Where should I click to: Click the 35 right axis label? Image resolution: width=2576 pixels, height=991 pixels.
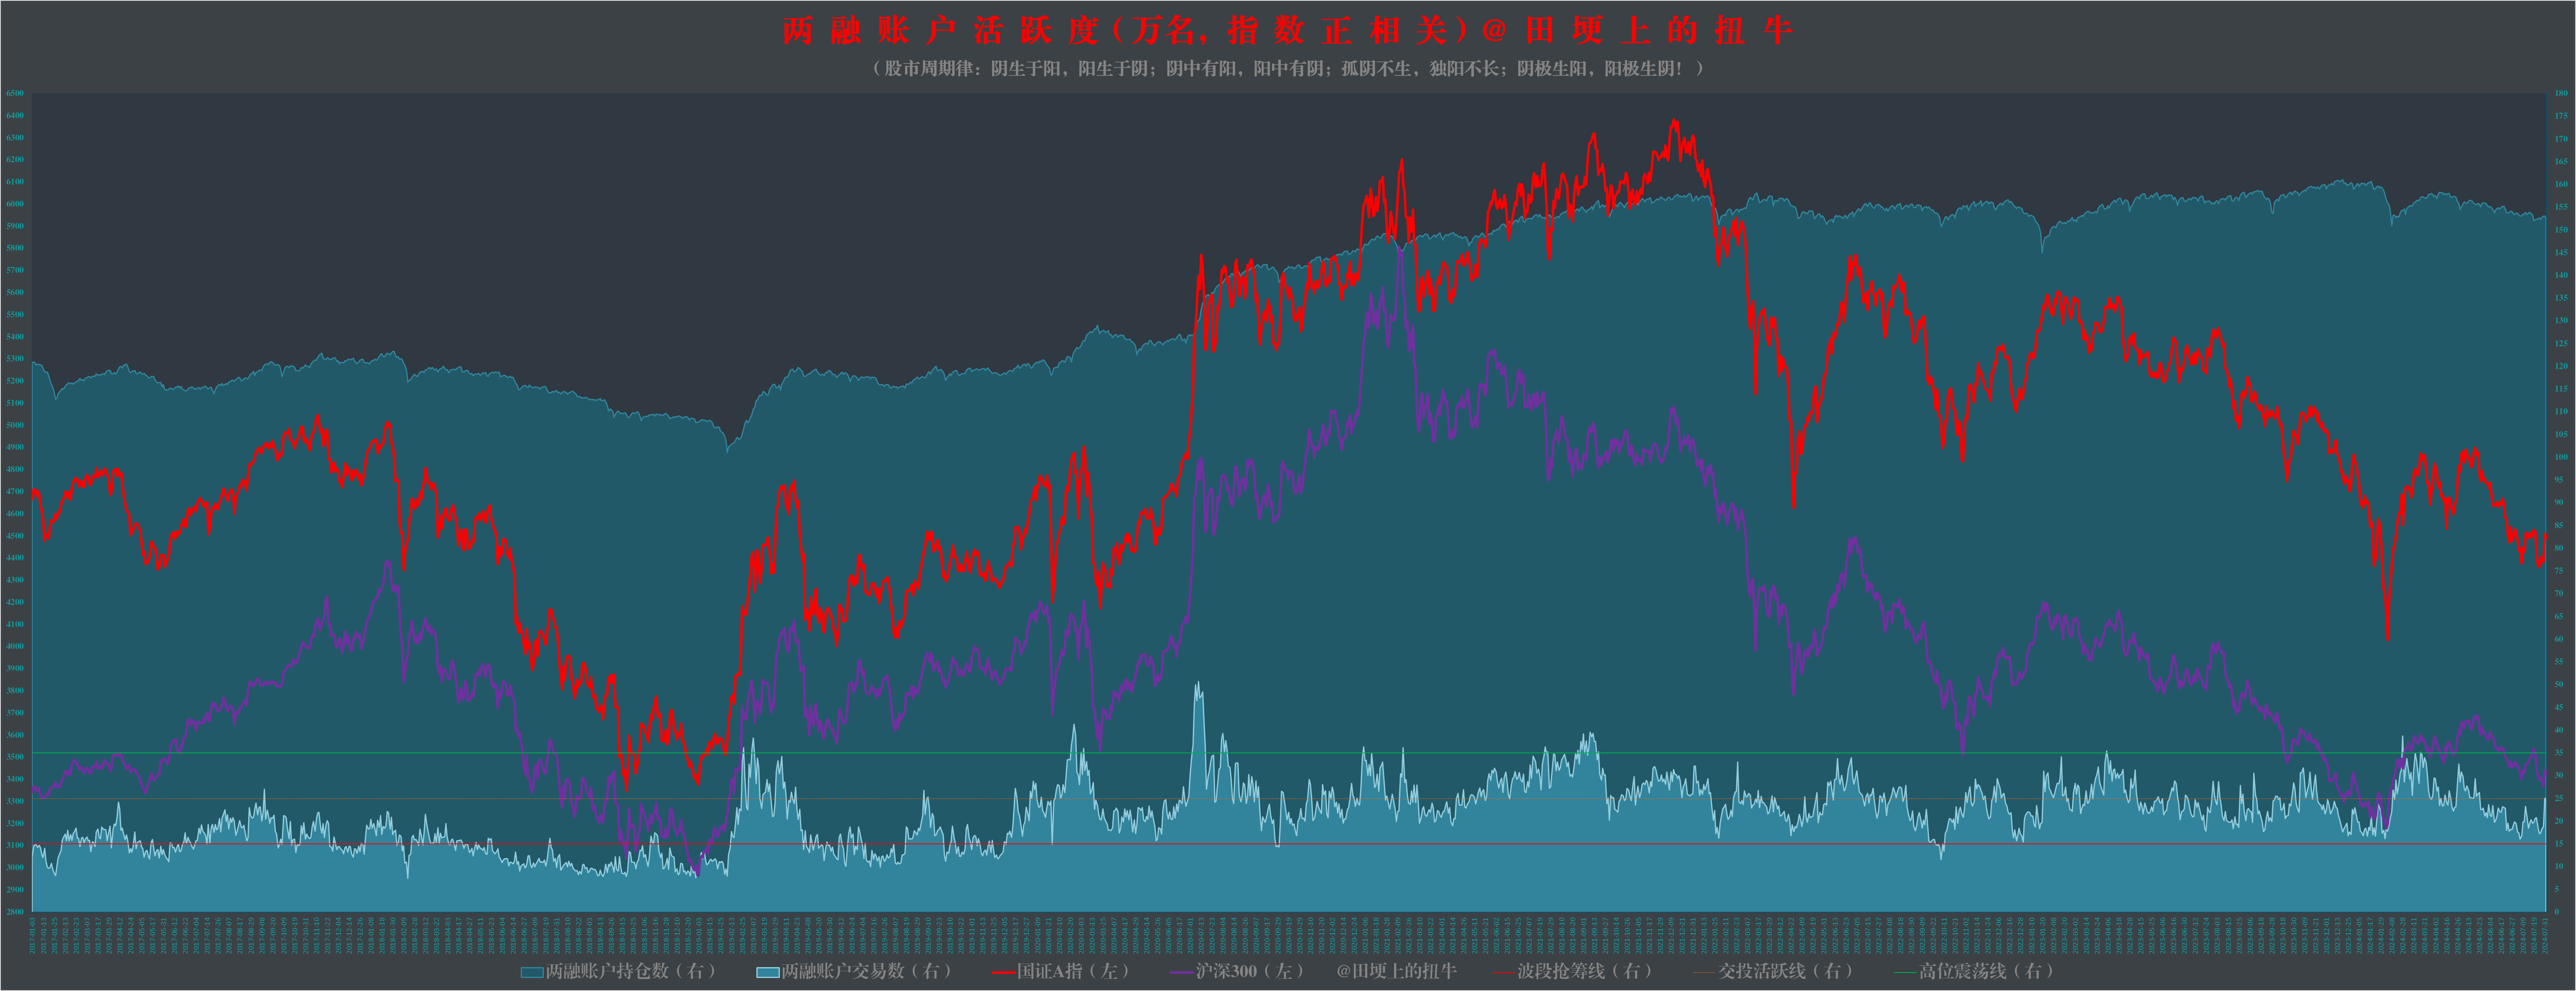click(2559, 753)
